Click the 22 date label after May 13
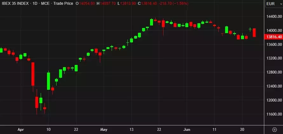The image size is (283, 134). coord(159,130)
